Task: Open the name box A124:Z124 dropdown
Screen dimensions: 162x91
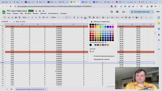Action: point(10,21)
